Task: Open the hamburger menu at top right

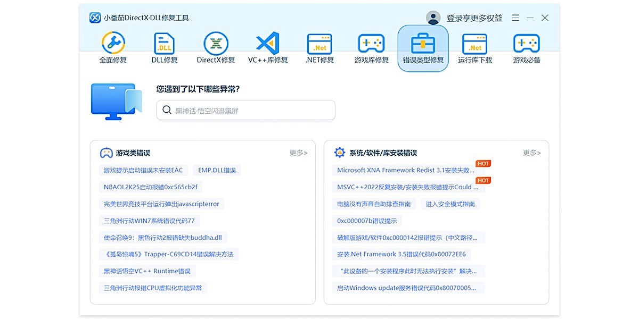Action: pos(515,18)
